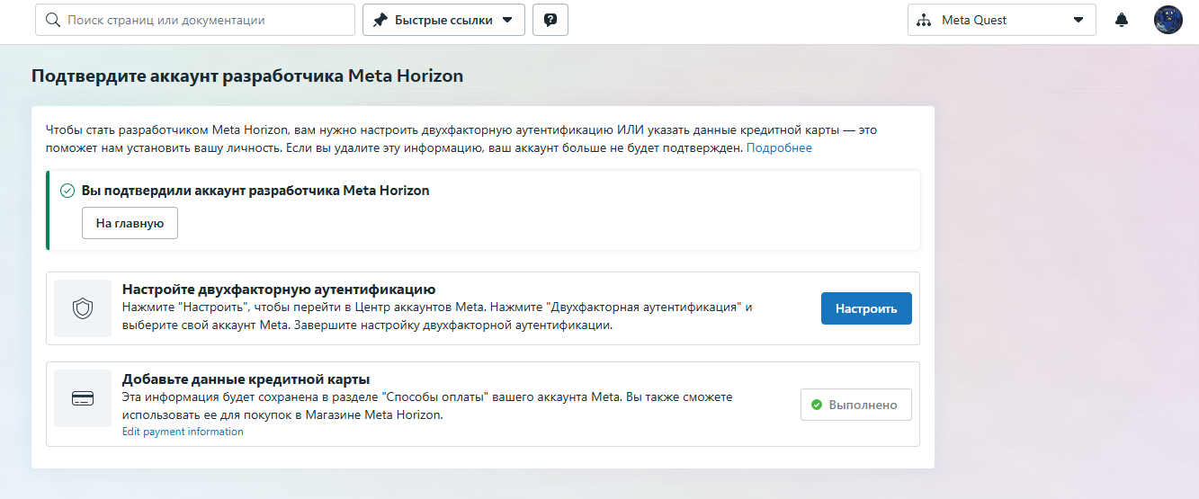Screen dimensions: 1199x499
Task: Click green check icon inside Выполнено
Action: [817, 405]
